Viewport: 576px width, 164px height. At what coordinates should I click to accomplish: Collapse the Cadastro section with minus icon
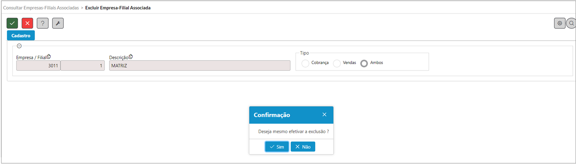(19, 46)
